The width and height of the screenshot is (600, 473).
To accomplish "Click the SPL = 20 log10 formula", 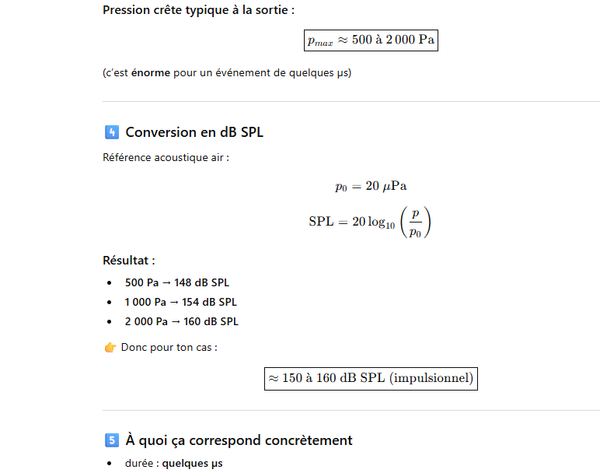I will tap(369, 222).
